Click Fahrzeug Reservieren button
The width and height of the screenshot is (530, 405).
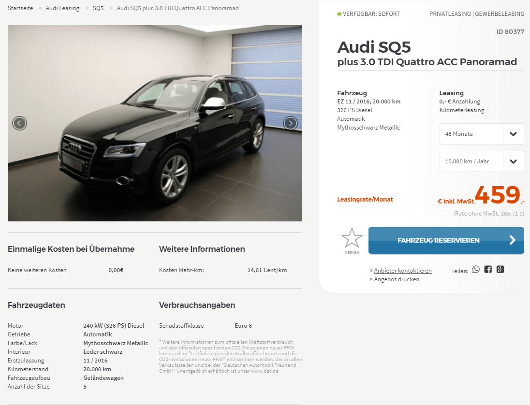coord(446,241)
